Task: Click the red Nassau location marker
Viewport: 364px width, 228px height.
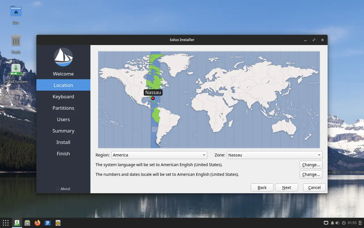Action: (153, 98)
